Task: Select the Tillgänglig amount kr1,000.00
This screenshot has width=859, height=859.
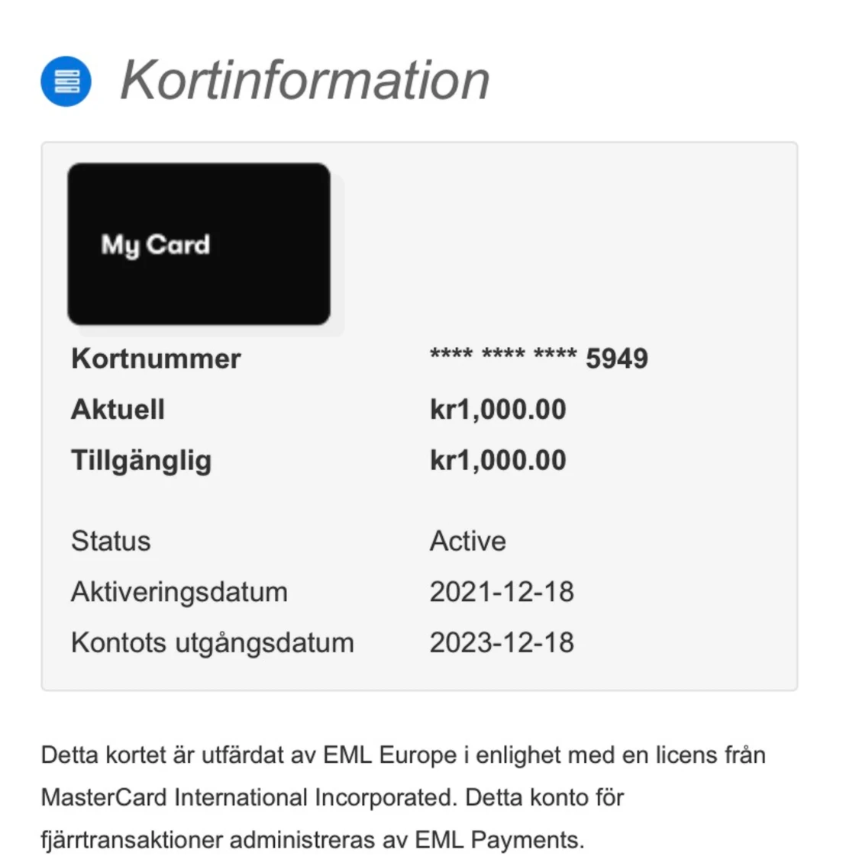Action: tap(498, 460)
